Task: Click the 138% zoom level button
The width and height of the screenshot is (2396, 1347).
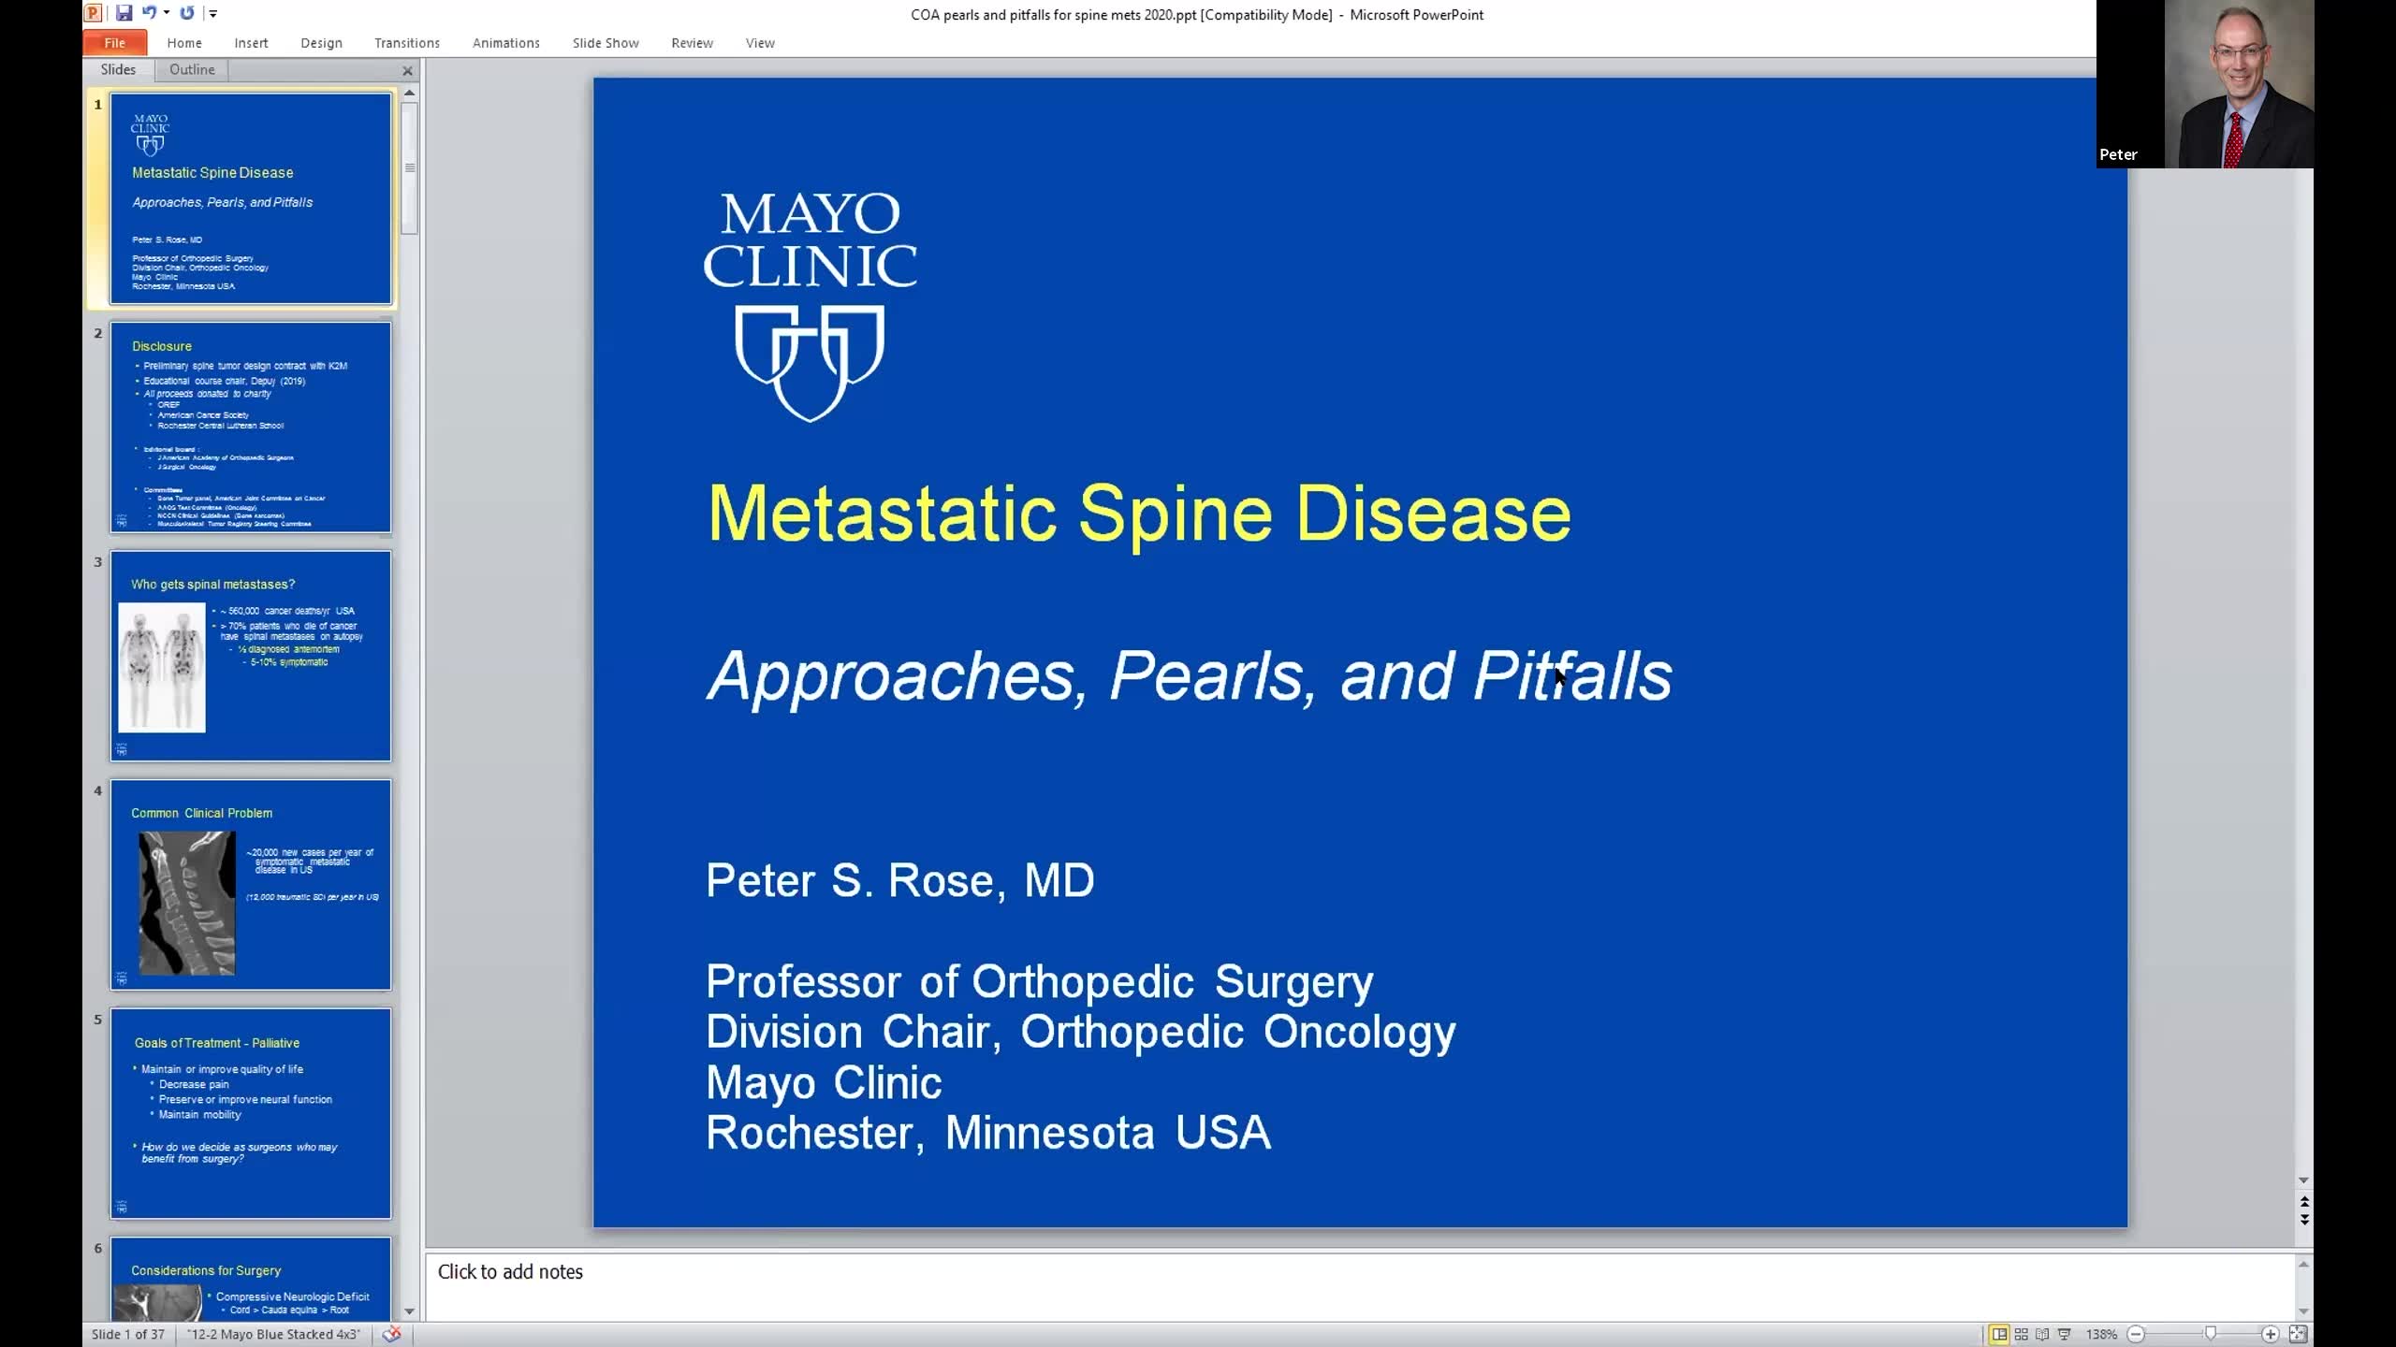Action: coord(2101,1334)
